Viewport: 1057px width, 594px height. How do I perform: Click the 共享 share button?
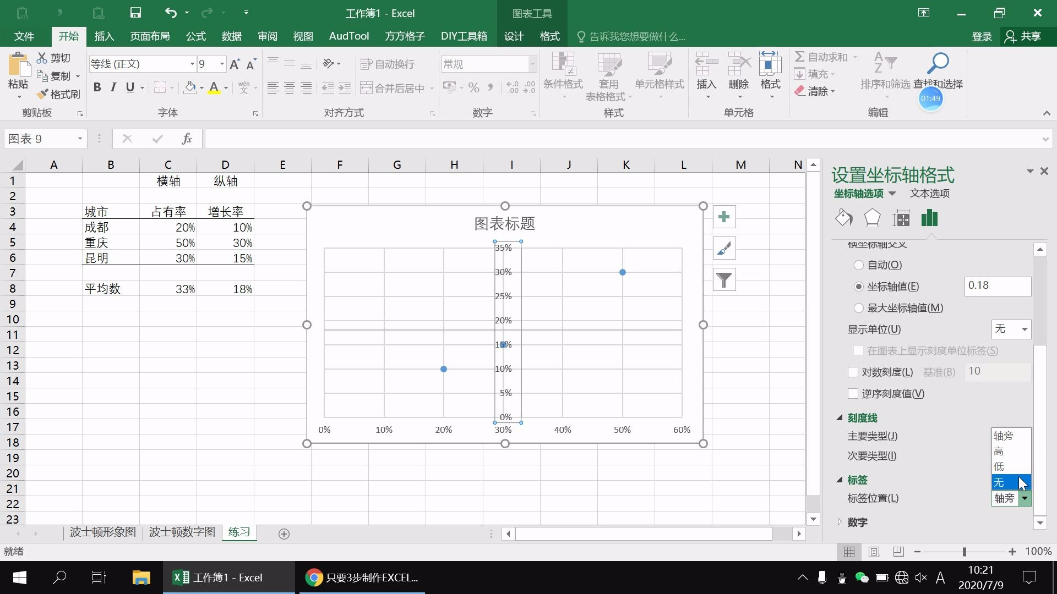coord(1023,36)
